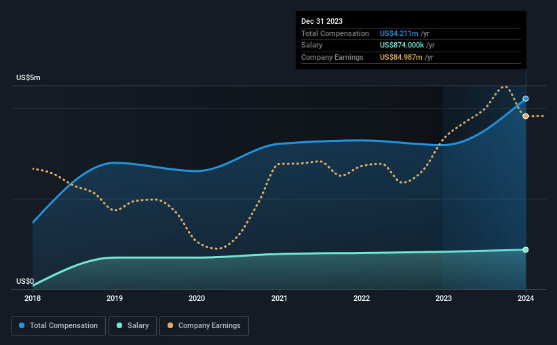This screenshot has width=557, height=345.
Task: Toggle the Salary legend button
Action: pyautogui.click(x=132, y=326)
